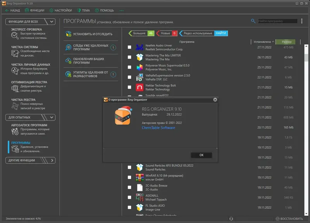Image resolution: width=310 pixels, height=223 pixels.
Task: Open the ChemTable Software link
Action: click(x=158, y=128)
